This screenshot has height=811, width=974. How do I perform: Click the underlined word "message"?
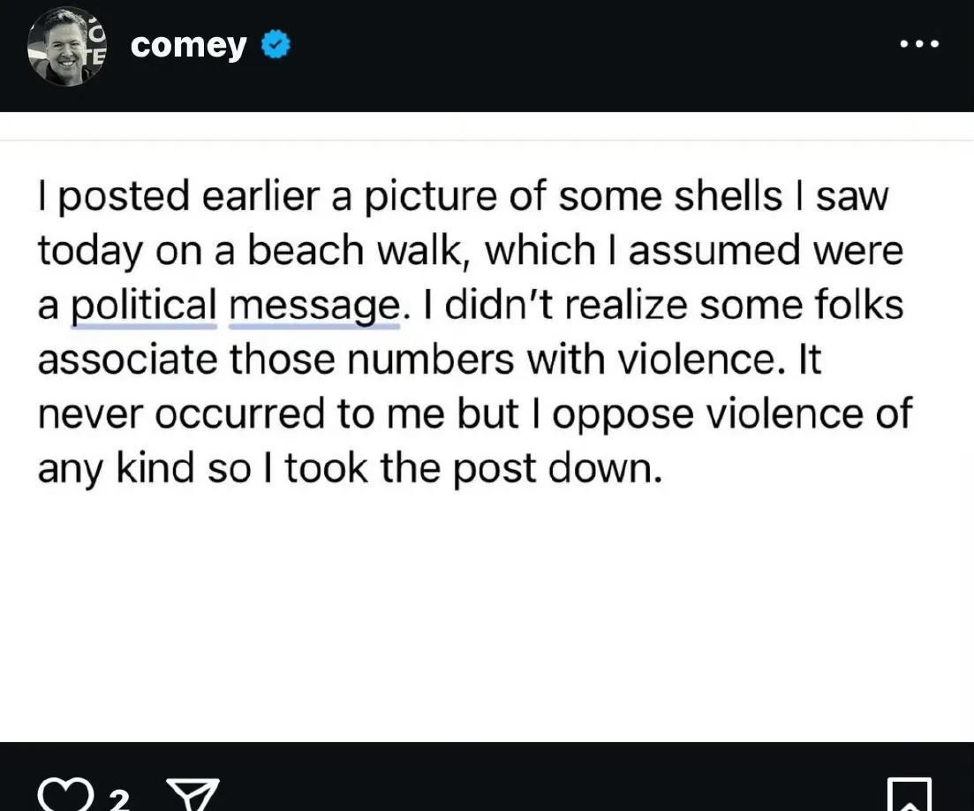(314, 306)
